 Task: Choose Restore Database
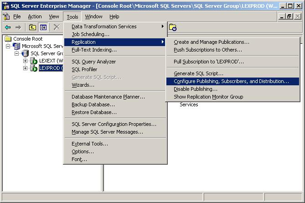[x=115, y=112]
